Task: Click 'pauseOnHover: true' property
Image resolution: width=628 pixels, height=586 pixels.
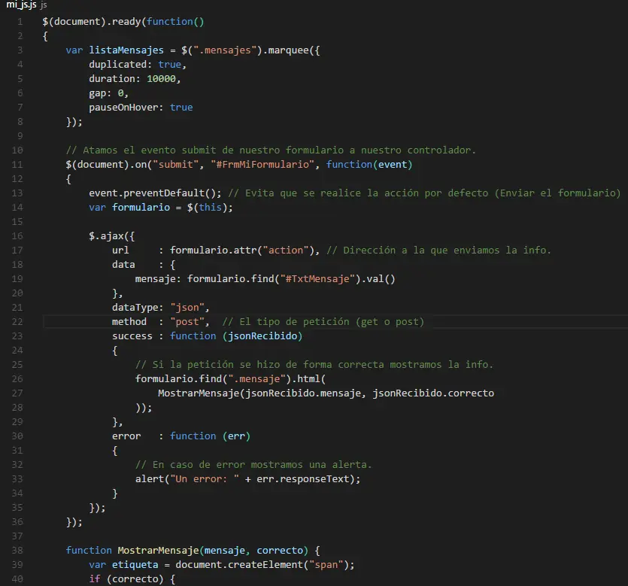Action: (x=141, y=108)
